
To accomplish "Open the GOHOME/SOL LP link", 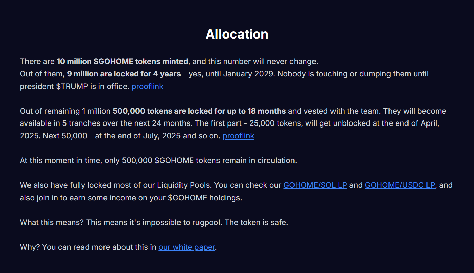I will (x=315, y=185).
